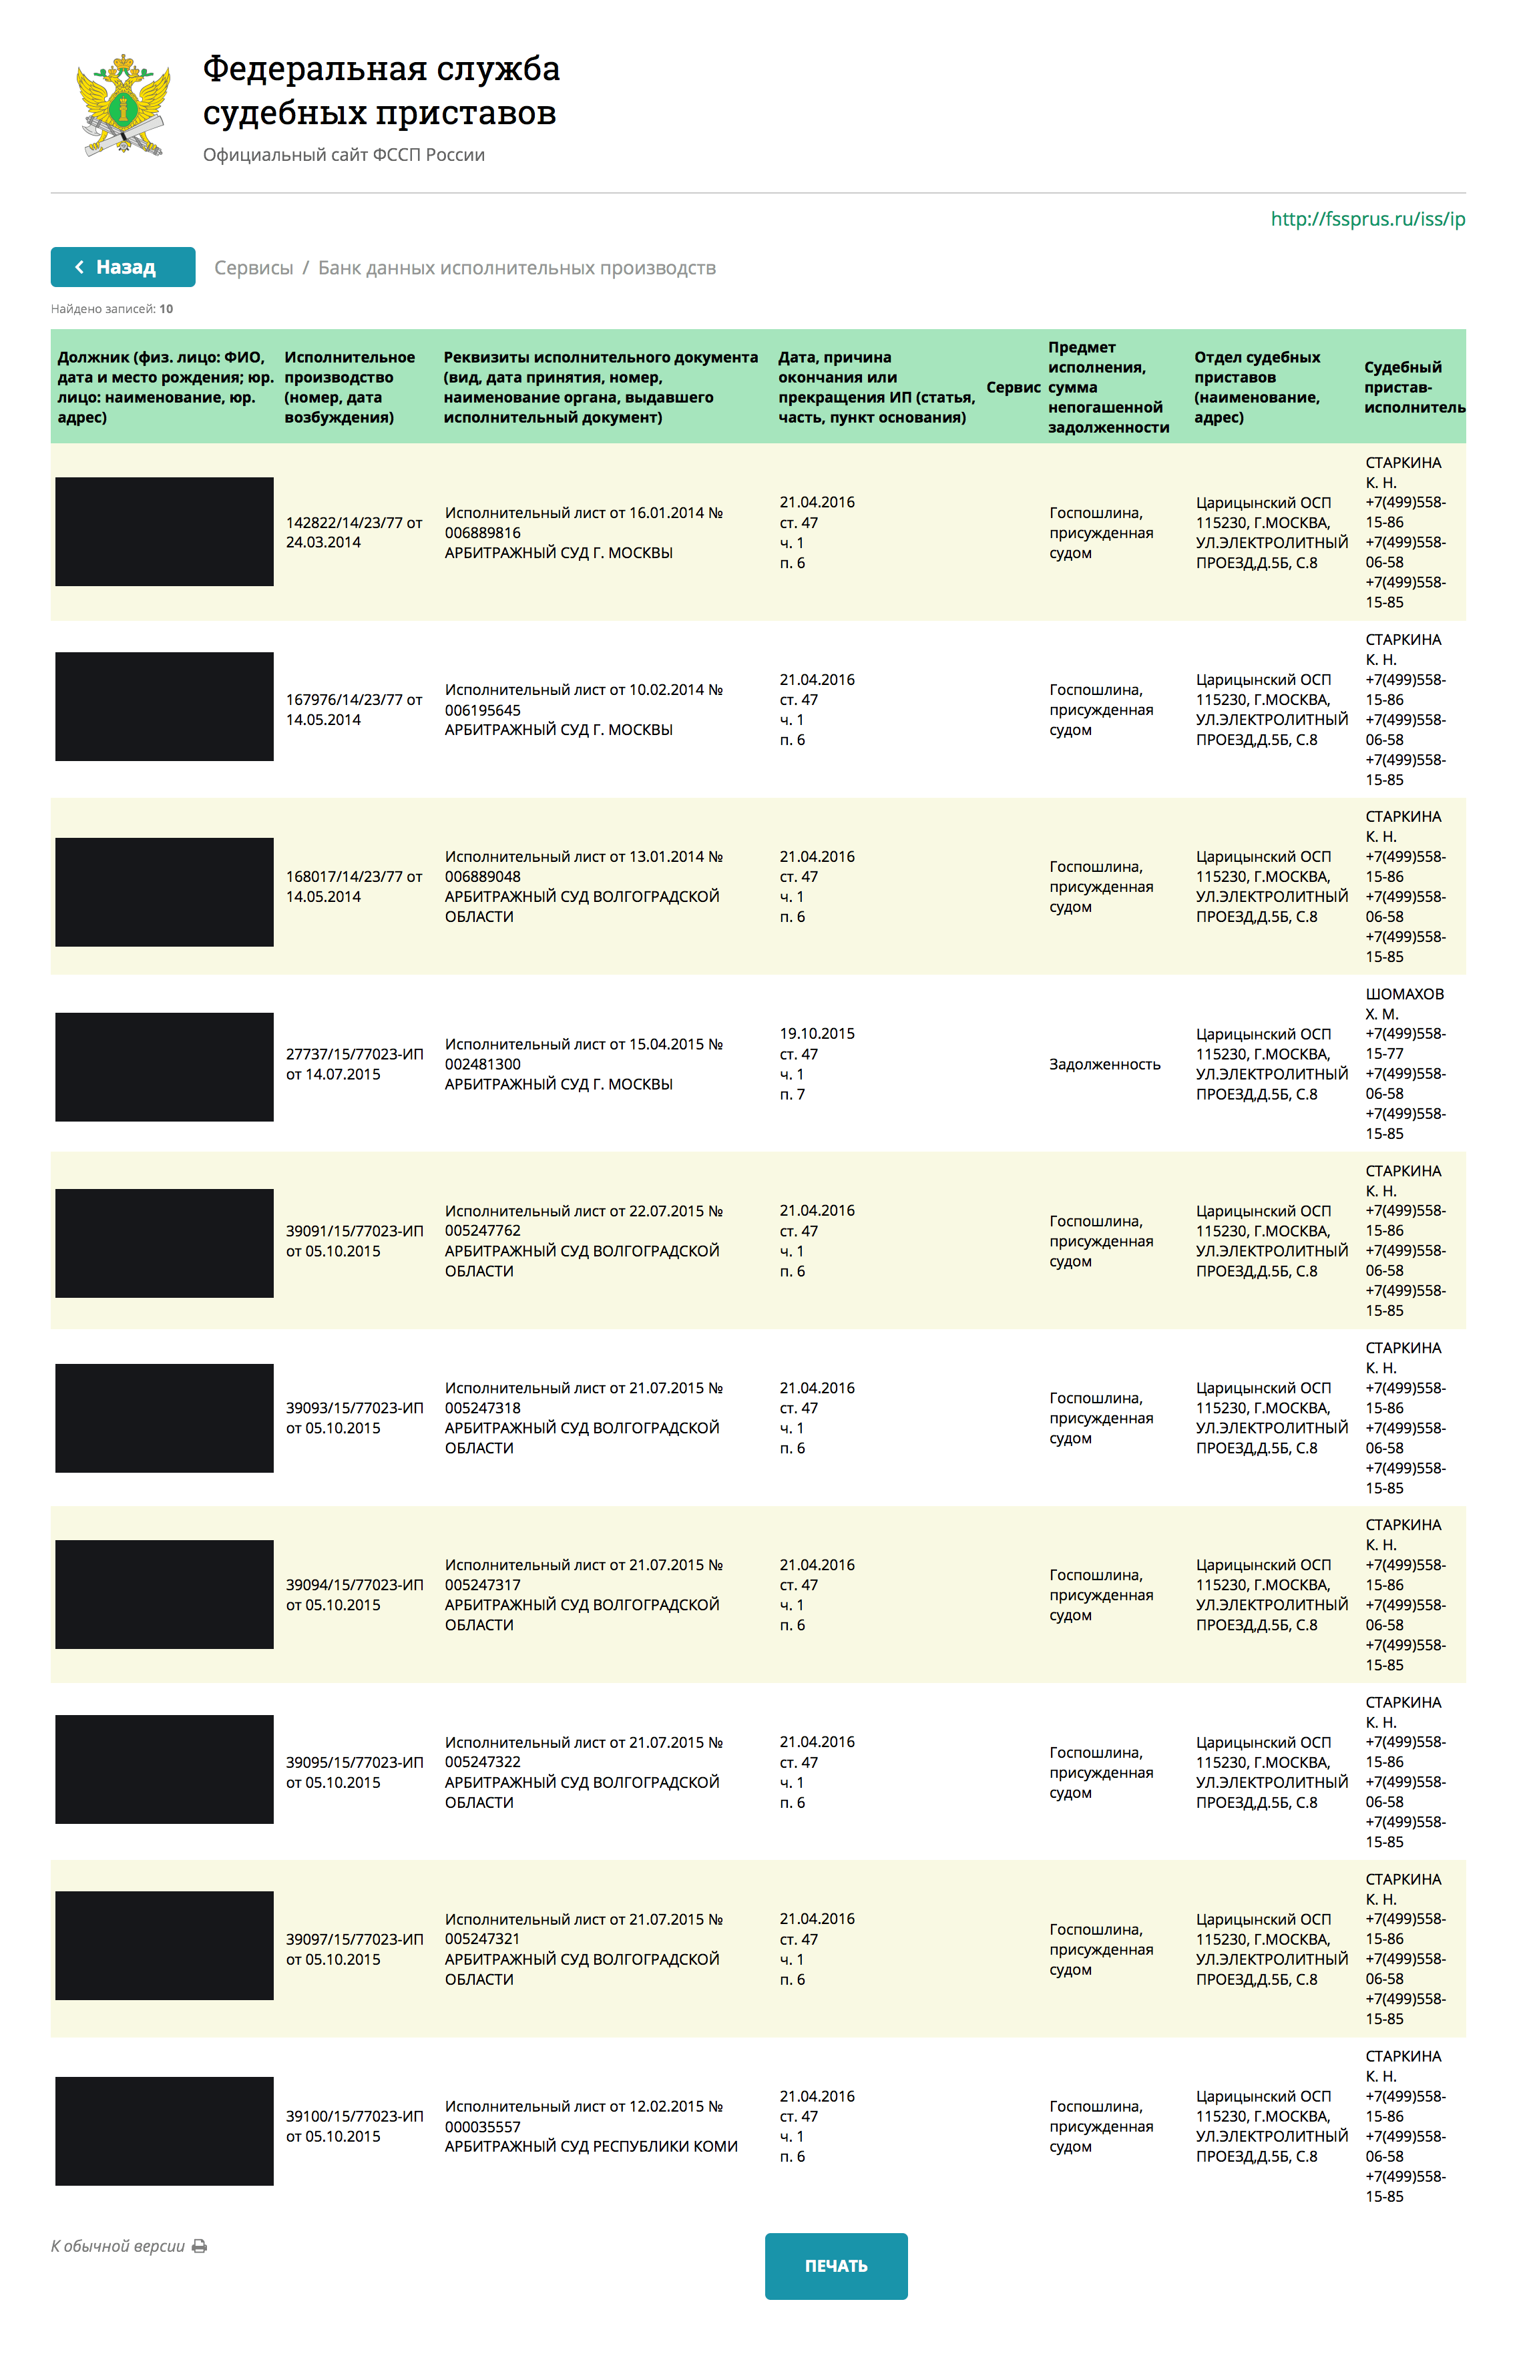Screen dimensions: 1521x2378
Task: Click 'Найдено записей: 10' text
Action: click(x=112, y=309)
